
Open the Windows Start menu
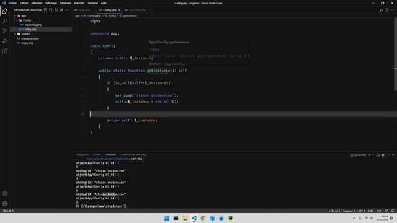click(167, 218)
